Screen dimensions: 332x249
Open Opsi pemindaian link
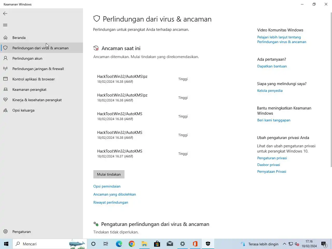tap(107, 186)
